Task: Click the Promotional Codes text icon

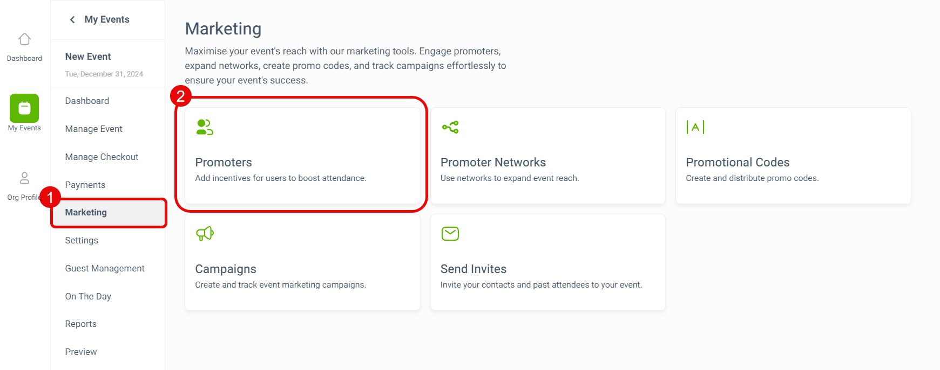Action: [x=695, y=127]
